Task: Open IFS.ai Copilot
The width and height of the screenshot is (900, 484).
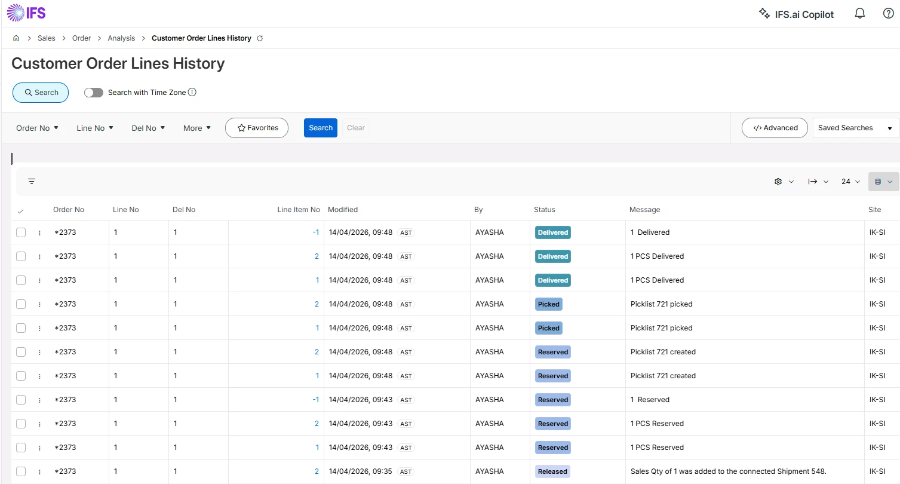Action: pyautogui.click(x=795, y=14)
